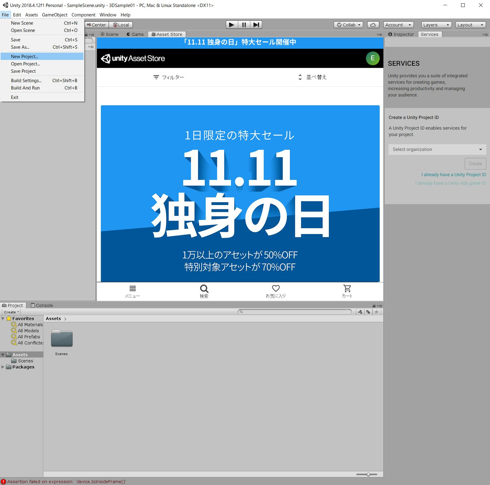The width and height of the screenshot is (490, 485).
Task: Open All Conflicted saved search
Action: pos(27,343)
